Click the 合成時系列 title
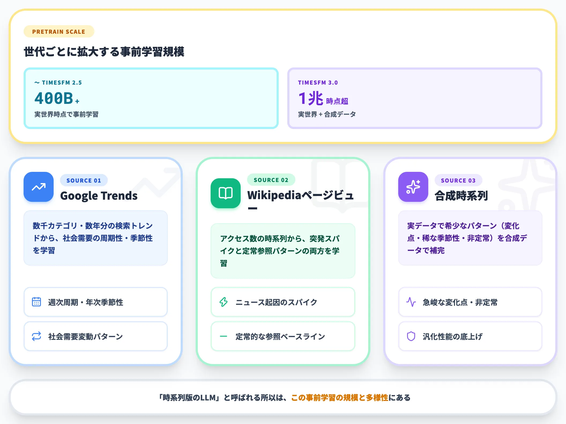566x424 pixels. click(461, 196)
